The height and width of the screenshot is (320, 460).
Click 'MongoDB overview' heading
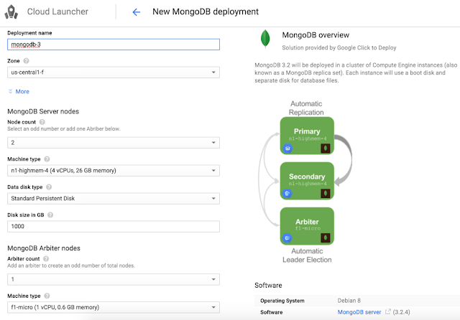[x=316, y=35]
